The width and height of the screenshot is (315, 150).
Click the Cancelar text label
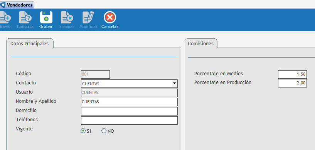[110, 26]
